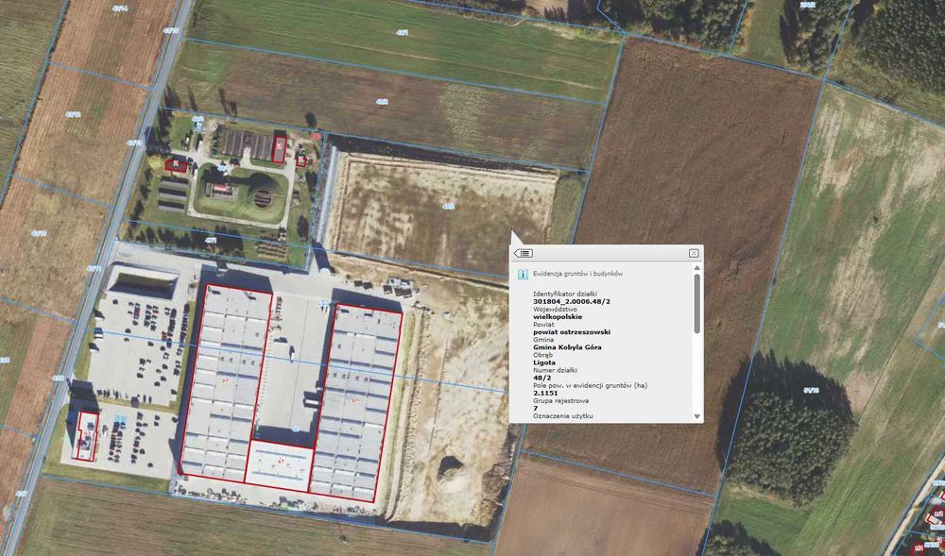Click the 'Województwo' label
The height and width of the screenshot is (556, 945).
coord(555,309)
